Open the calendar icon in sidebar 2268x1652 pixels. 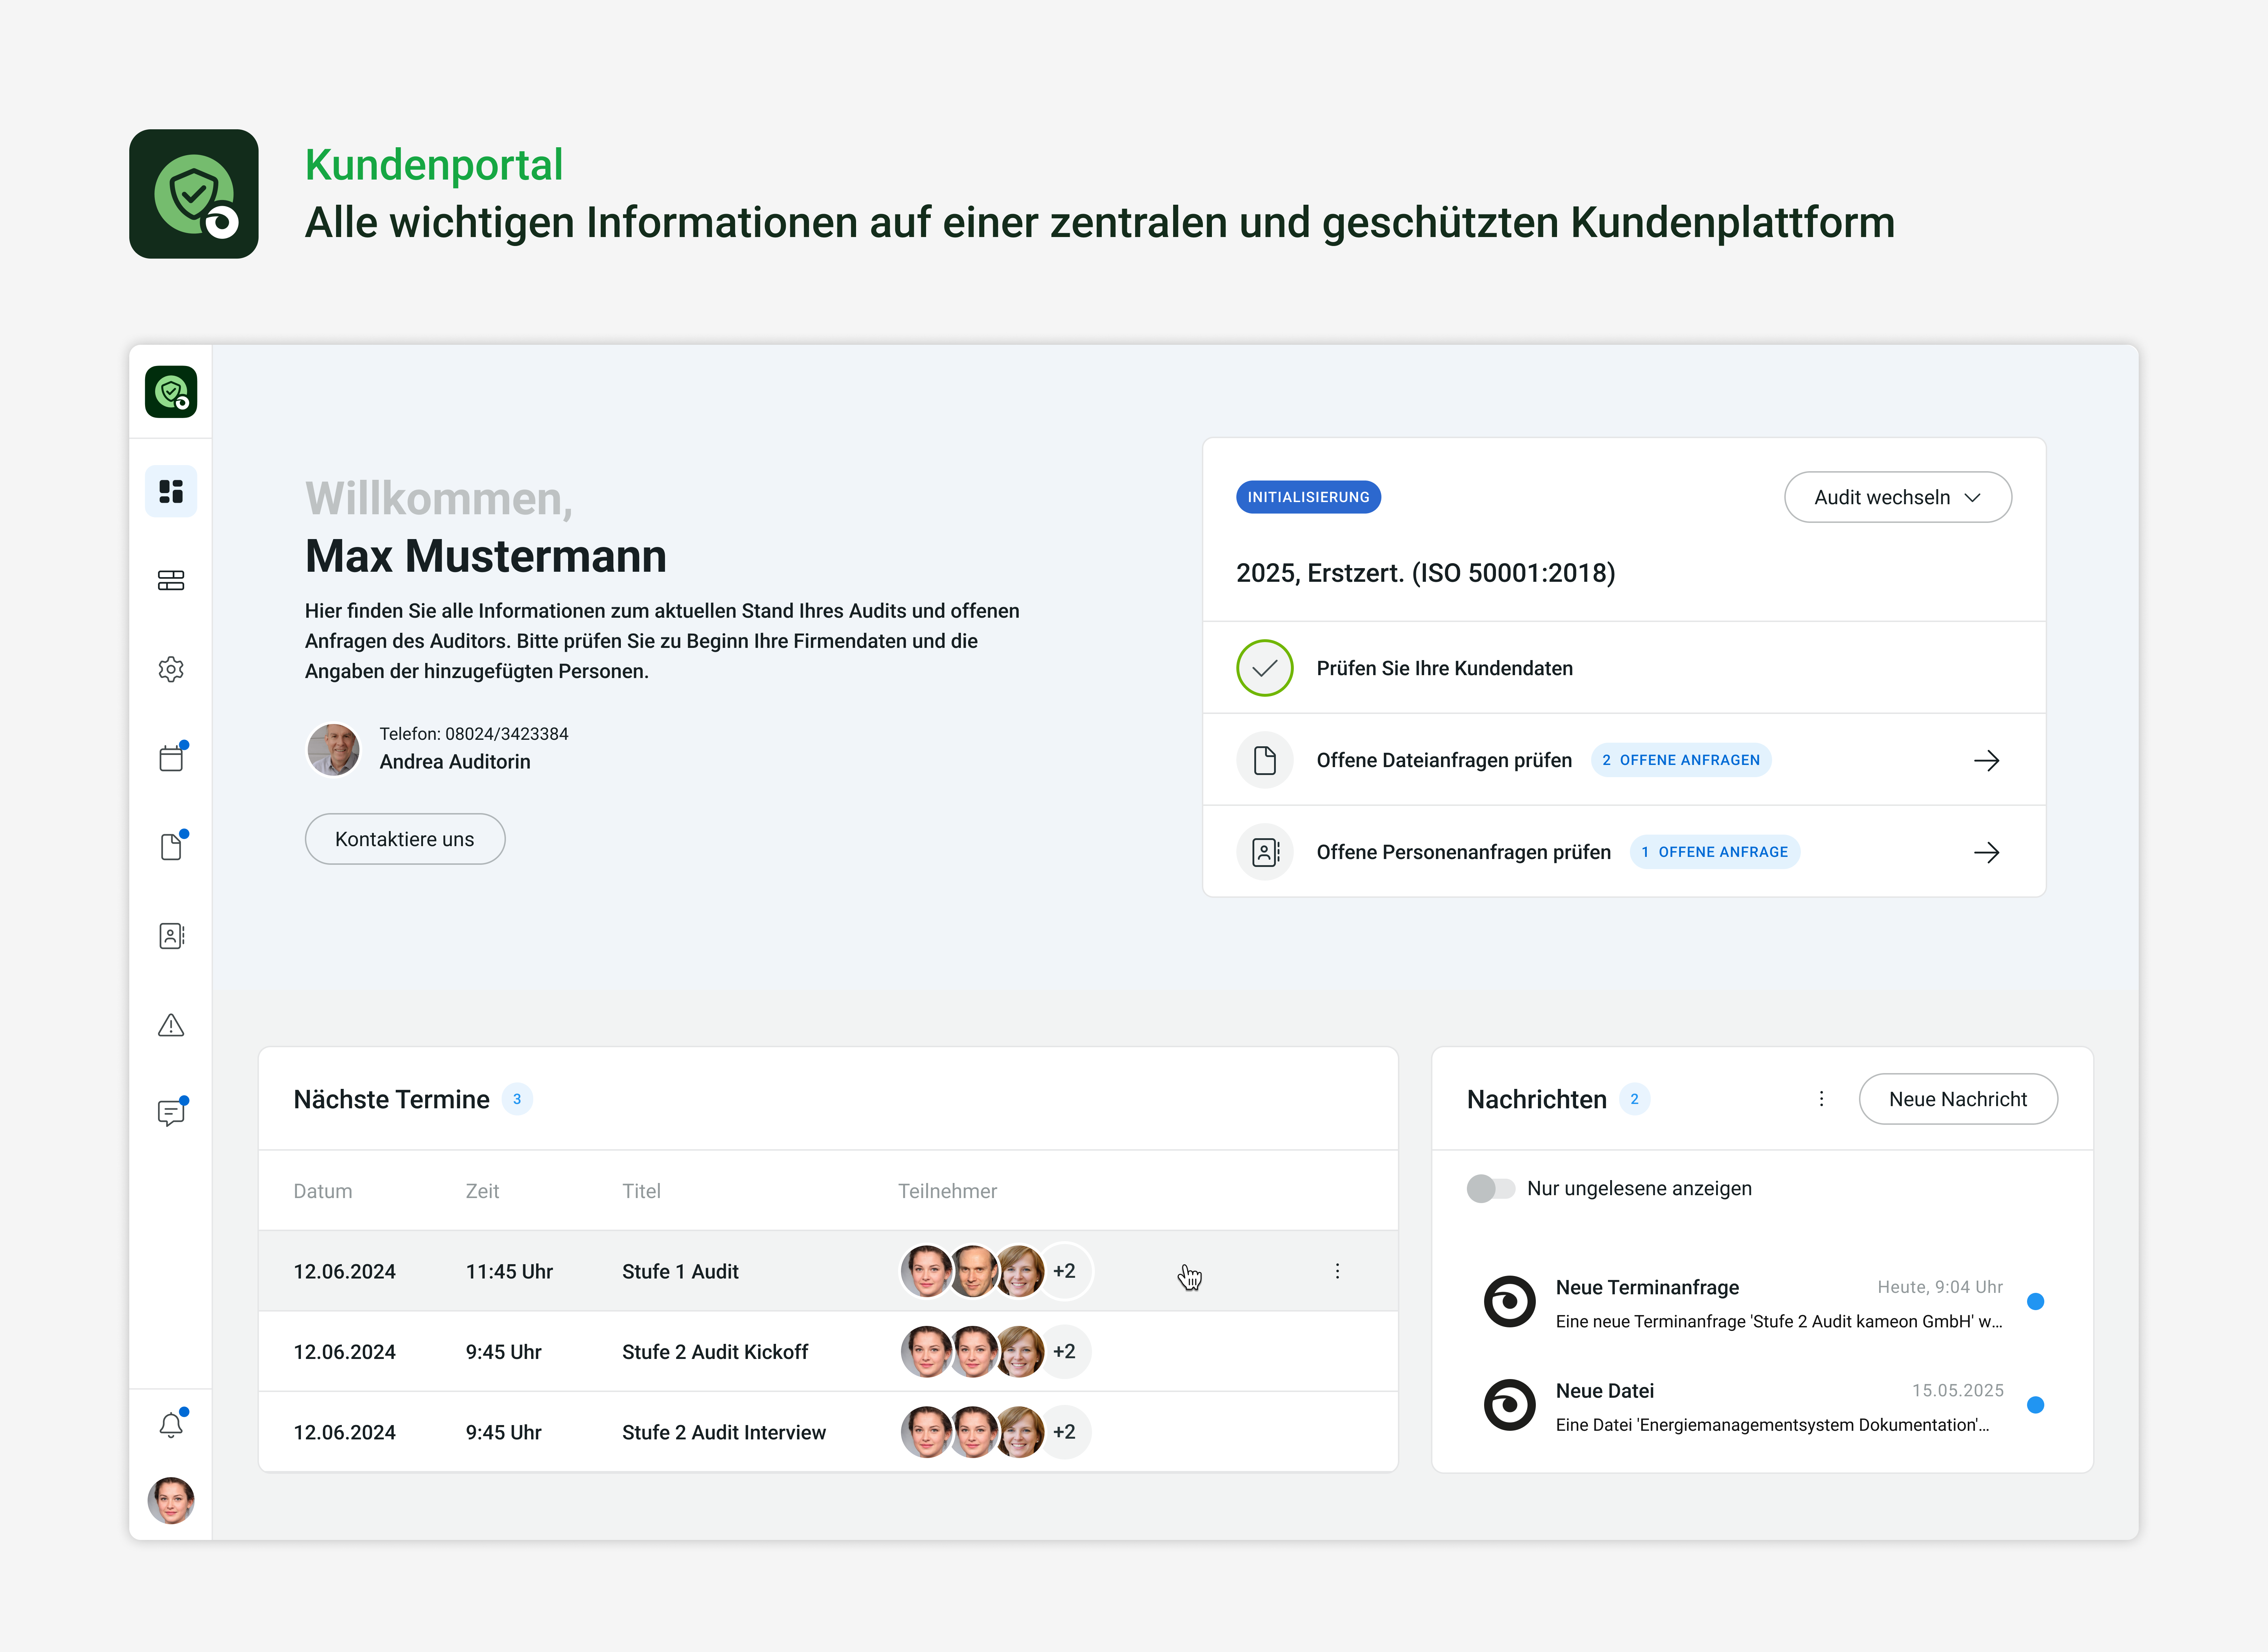(x=171, y=758)
